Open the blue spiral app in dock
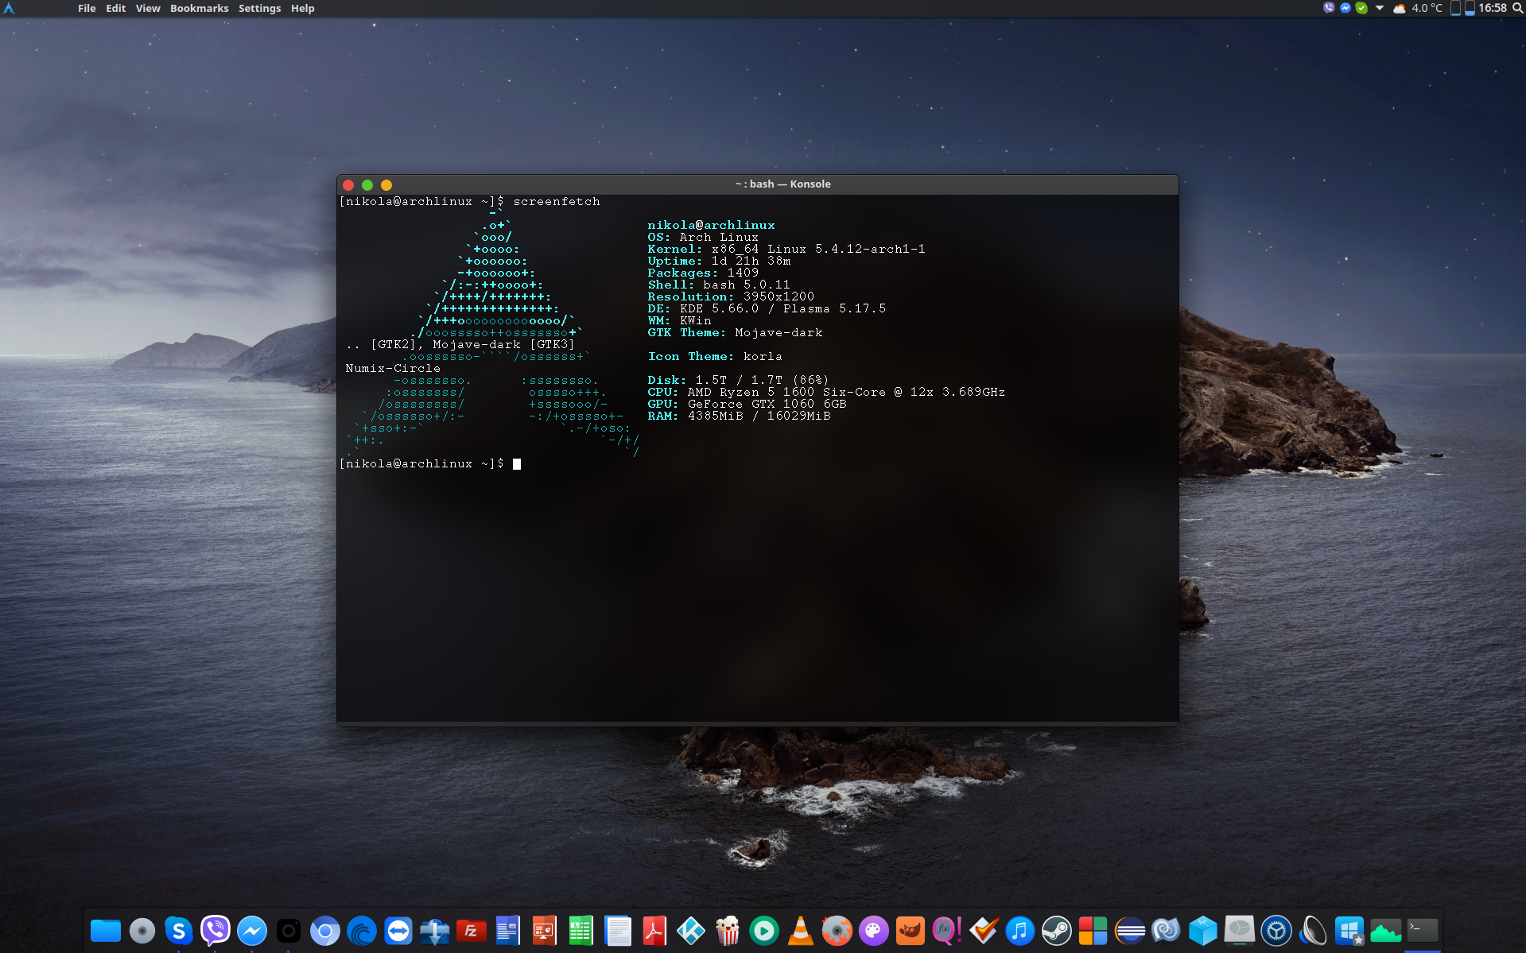This screenshot has width=1526, height=953. (x=1167, y=931)
